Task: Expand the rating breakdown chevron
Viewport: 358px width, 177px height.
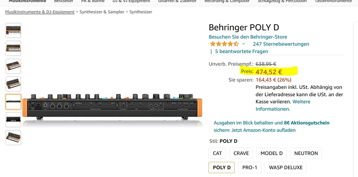Action: click(244, 44)
